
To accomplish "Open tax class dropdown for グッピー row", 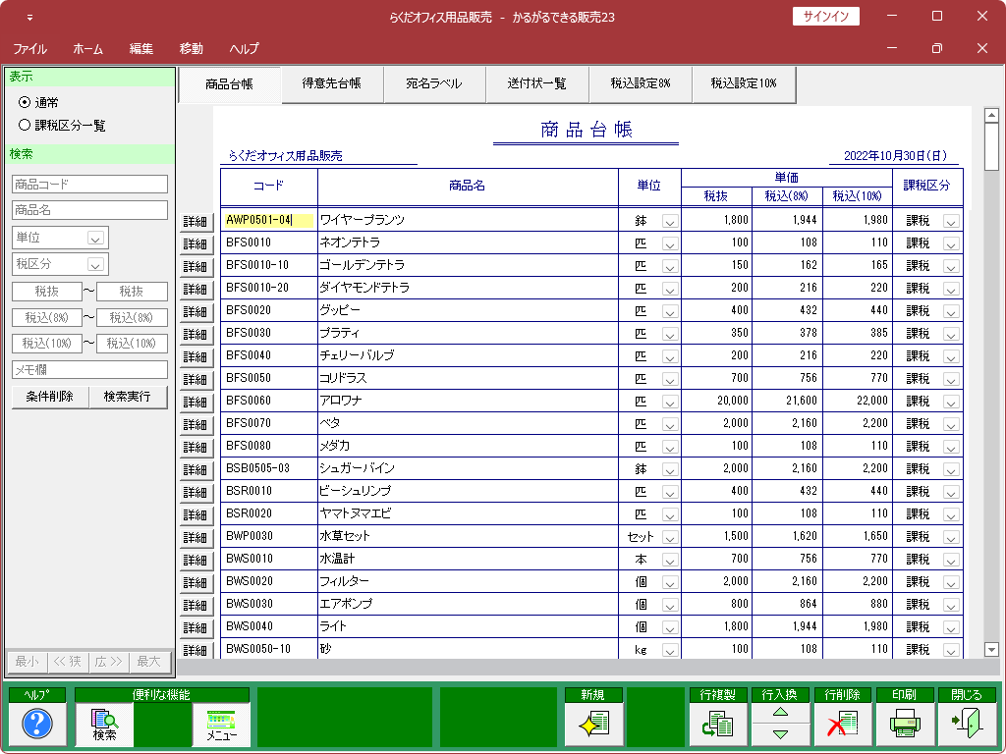I will pos(951,311).
